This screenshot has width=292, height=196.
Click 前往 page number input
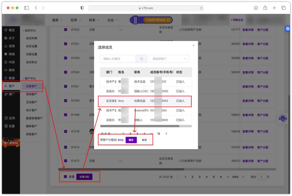coord(261,177)
